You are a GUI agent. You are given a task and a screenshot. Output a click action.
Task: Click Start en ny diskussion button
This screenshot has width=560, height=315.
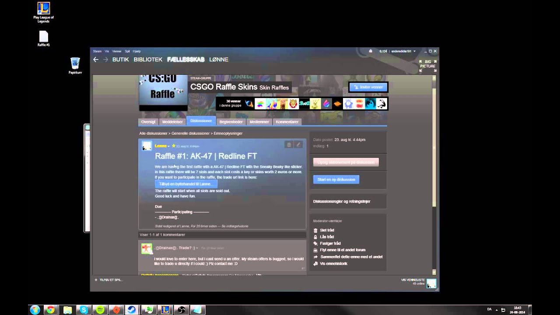point(336,179)
